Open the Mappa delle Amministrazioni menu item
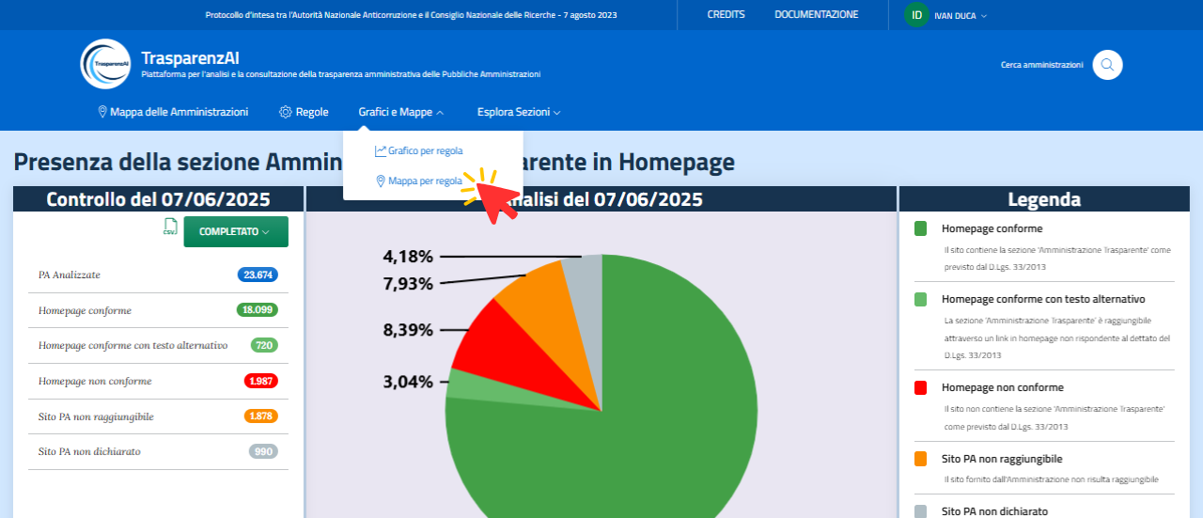The height and width of the screenshot is (518, 1203). (173, 112)
